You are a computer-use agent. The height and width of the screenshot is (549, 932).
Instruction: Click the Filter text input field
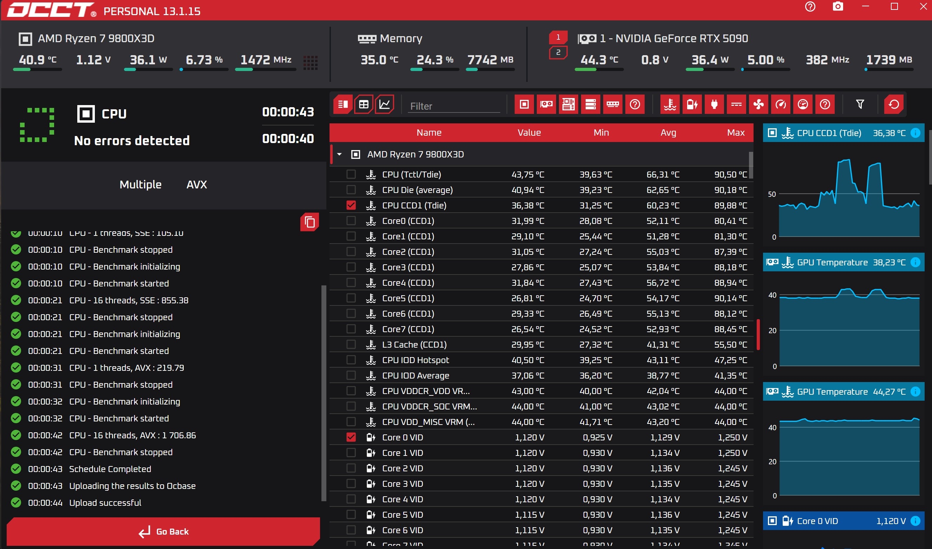pyautogui.click(x=454, y=106)
